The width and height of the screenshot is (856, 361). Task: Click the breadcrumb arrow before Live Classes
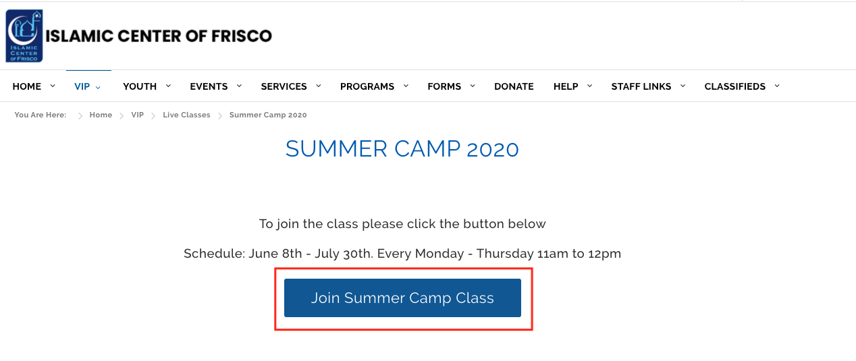154,116
